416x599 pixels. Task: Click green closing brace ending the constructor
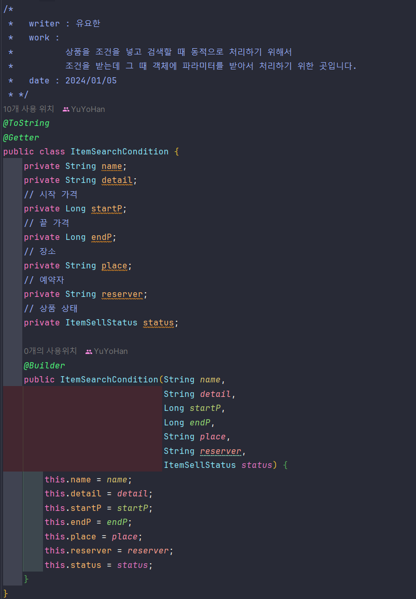(x=26, y=579)
